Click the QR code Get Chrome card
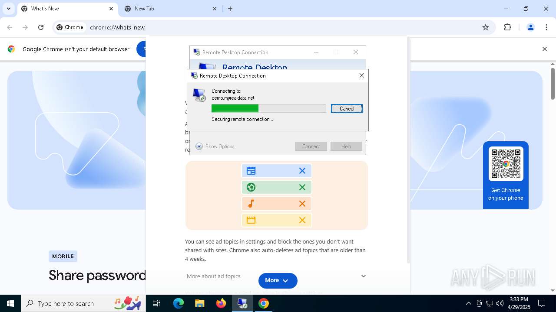The height and width of the screenshot is (312, 556). pos(506,175)
